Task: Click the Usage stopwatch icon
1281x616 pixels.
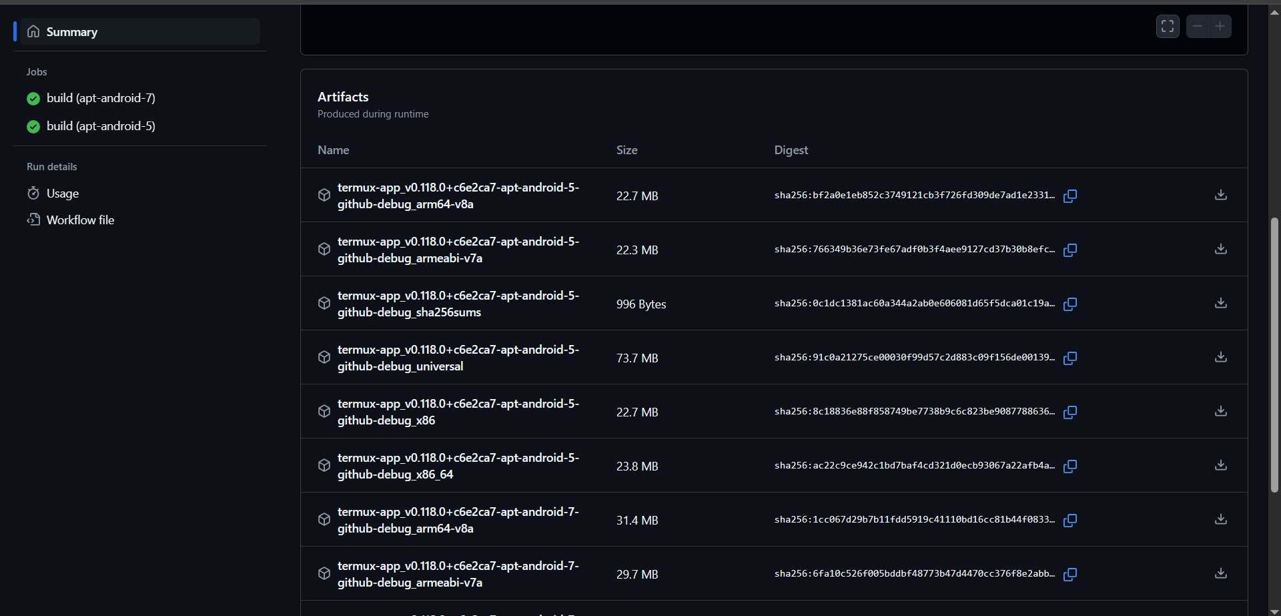Action: tap(33, 194)
